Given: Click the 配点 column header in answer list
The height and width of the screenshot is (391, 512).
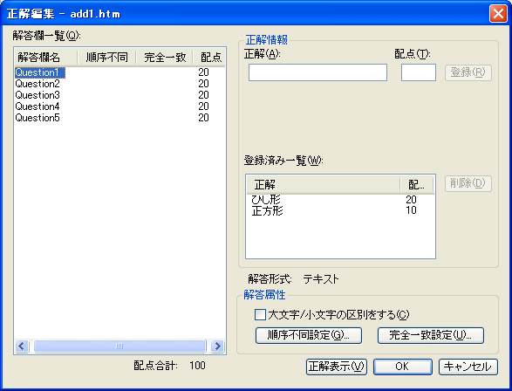Looking at the screenshot, I should click(209, 58).
